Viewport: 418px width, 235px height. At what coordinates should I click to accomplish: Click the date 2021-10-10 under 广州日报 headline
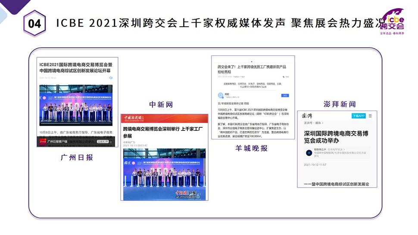point(47,78)
